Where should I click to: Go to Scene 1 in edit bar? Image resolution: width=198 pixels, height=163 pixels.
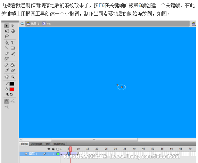click(x=33, y=24)
